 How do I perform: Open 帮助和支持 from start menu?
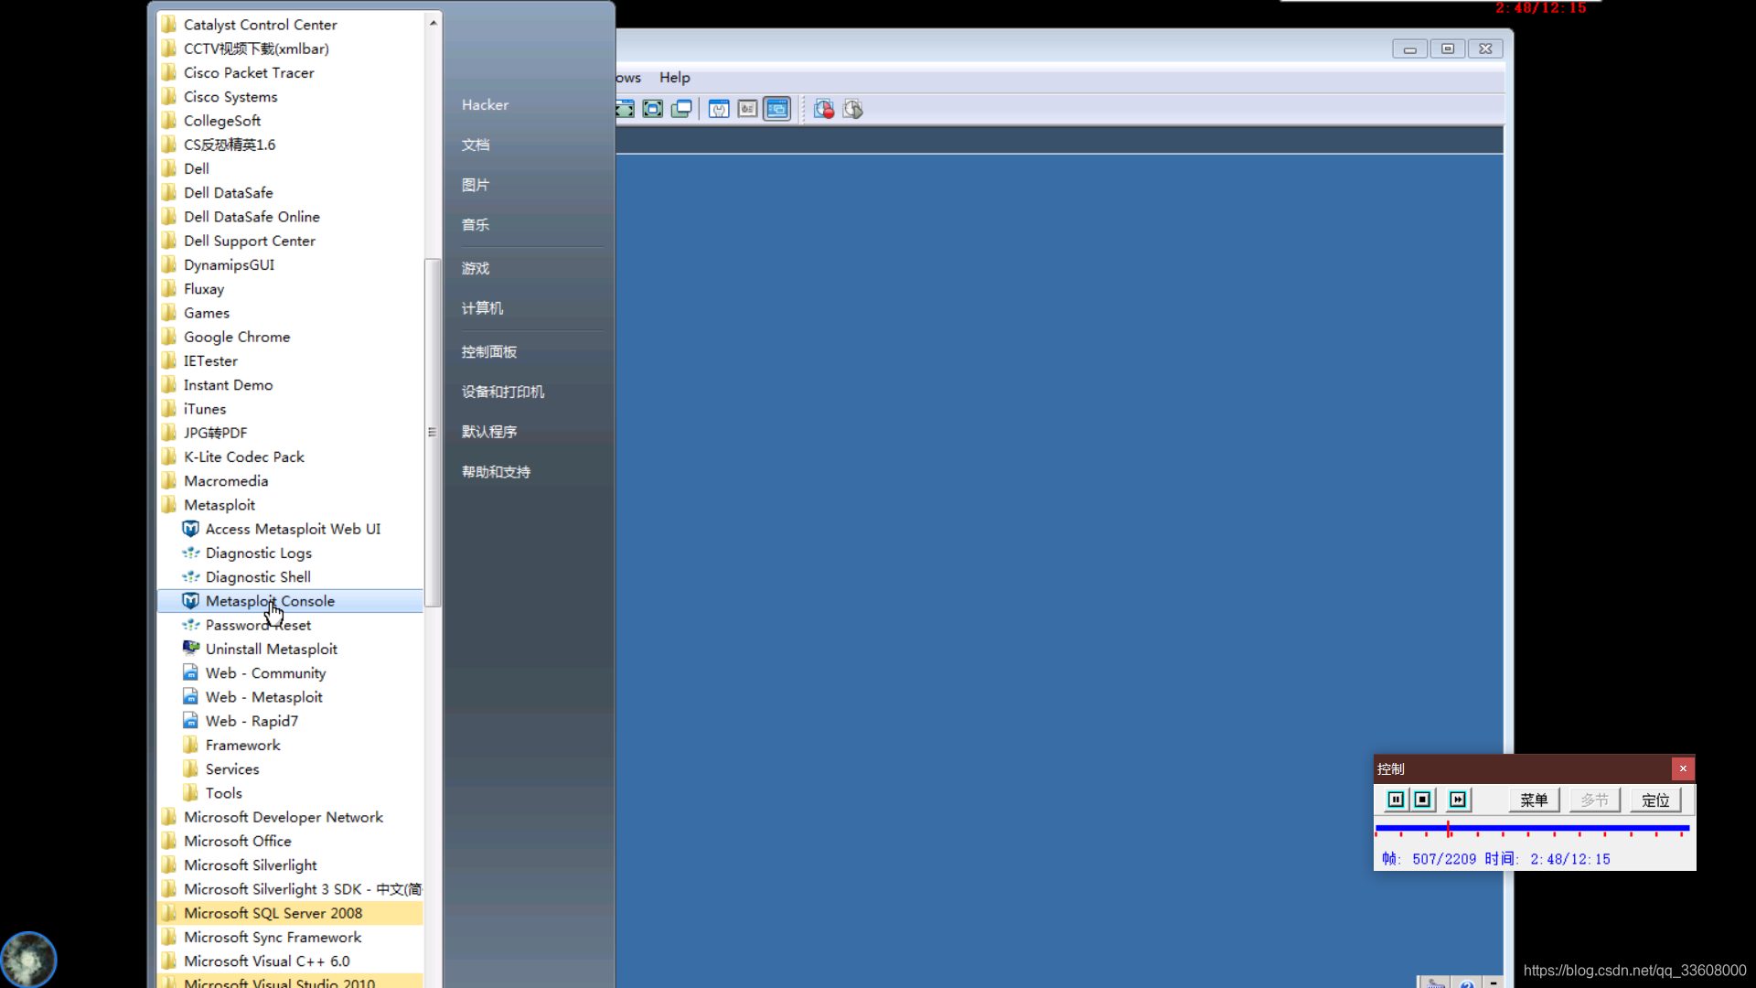click(496, 472)
